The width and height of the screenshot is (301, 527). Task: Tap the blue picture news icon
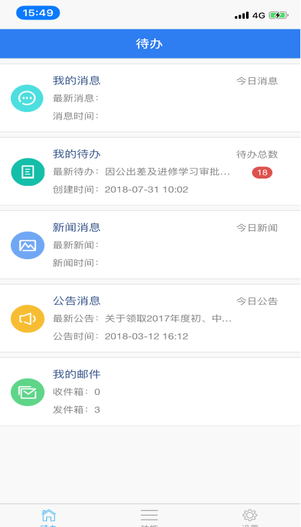[27, 245]
